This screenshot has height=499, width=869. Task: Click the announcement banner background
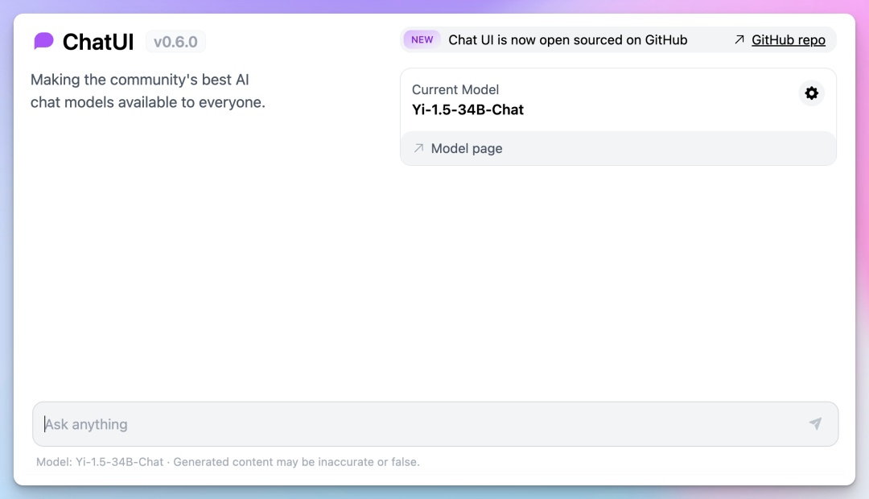coord(710,40)
